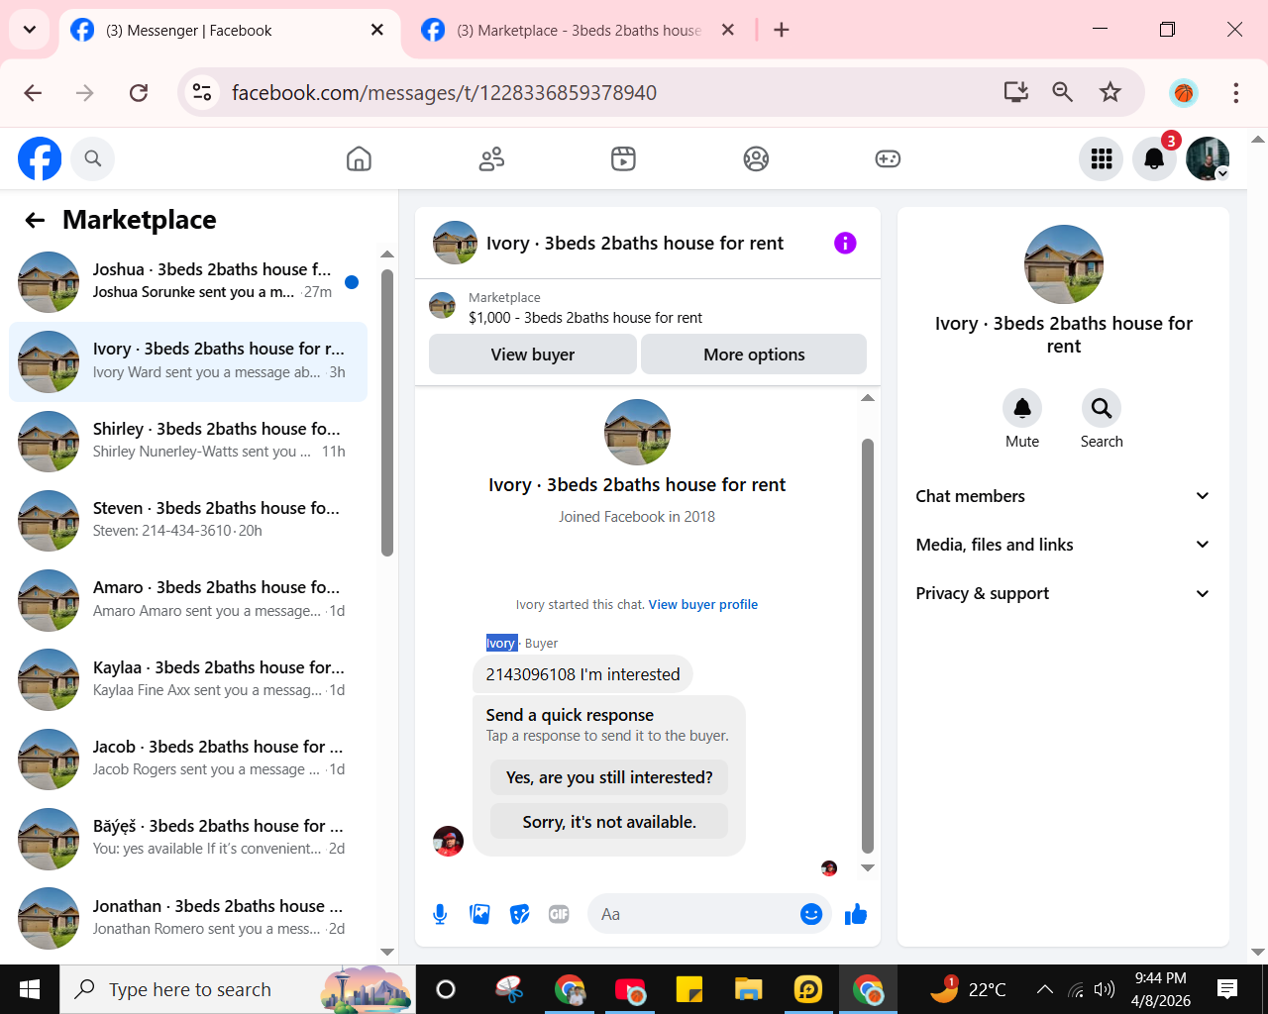Choose a GIF icon

(x=560, y=914)
